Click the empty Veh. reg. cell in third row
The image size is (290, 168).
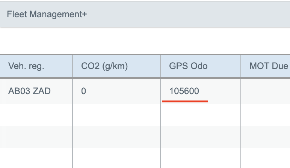tap(36, 136)
